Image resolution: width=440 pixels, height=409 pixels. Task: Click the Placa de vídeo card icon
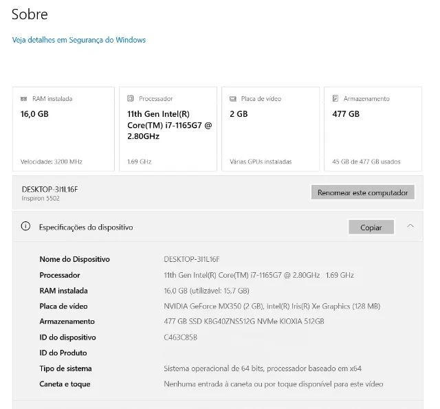click(x=233, y=99)
